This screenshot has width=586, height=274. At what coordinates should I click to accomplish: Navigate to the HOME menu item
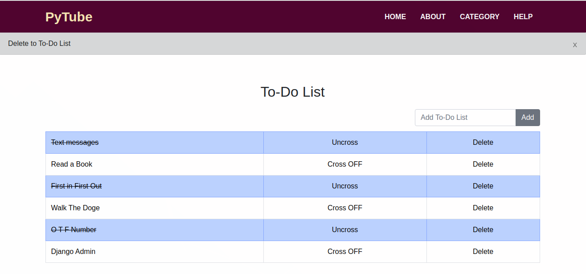(x=395, y=16)
